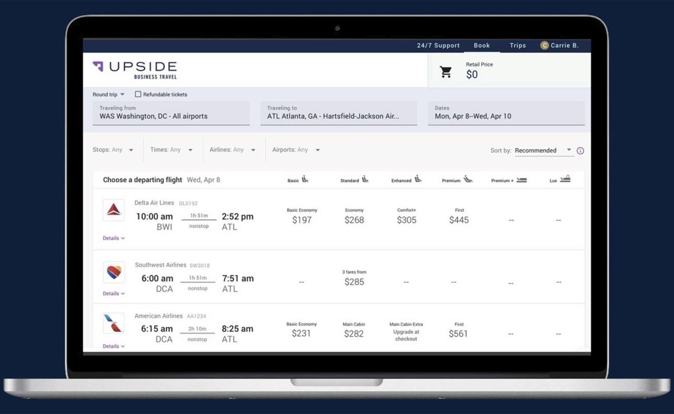The width and height of the screenshot is (674, 414).
Task: Click Main Cabin Extra upgrade at checkout
Action: coord(406,331)
